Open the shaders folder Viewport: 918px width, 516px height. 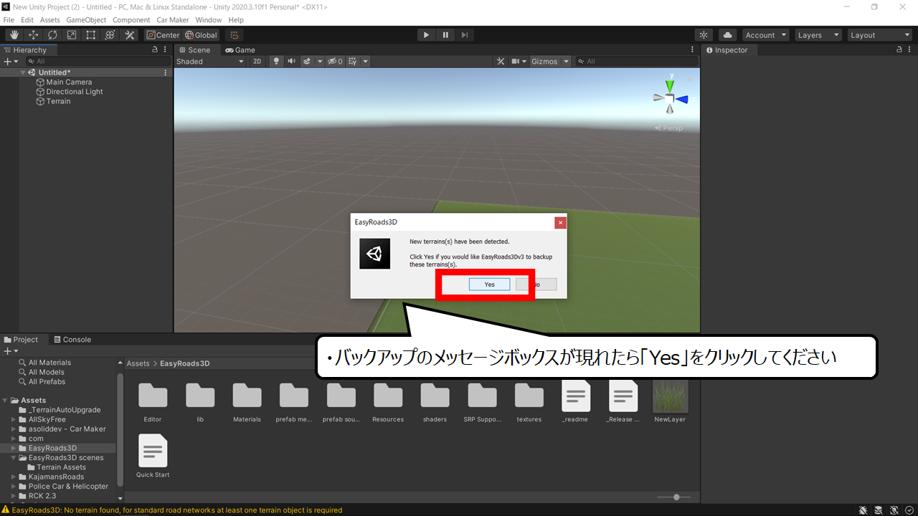click(x=435, y=401)
